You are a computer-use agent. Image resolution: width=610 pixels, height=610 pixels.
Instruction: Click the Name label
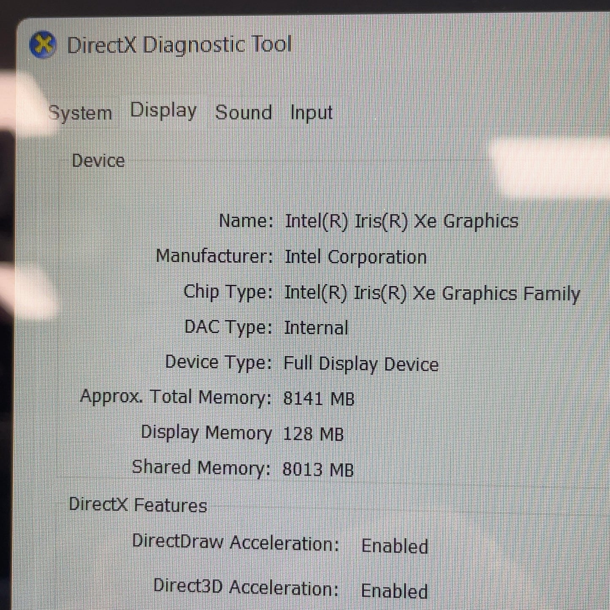click(x=246, y=220)
